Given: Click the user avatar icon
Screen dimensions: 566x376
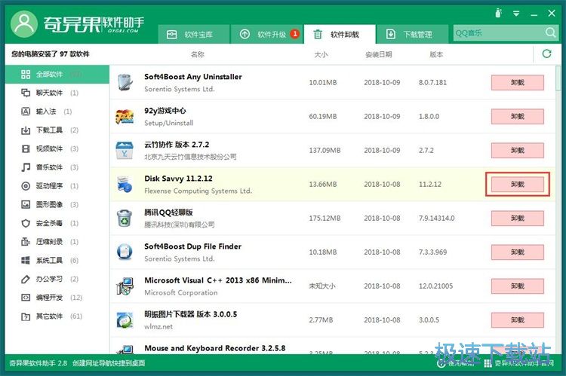Looking at the screenshot, I should pyautogui.click(x=24, y=24).
